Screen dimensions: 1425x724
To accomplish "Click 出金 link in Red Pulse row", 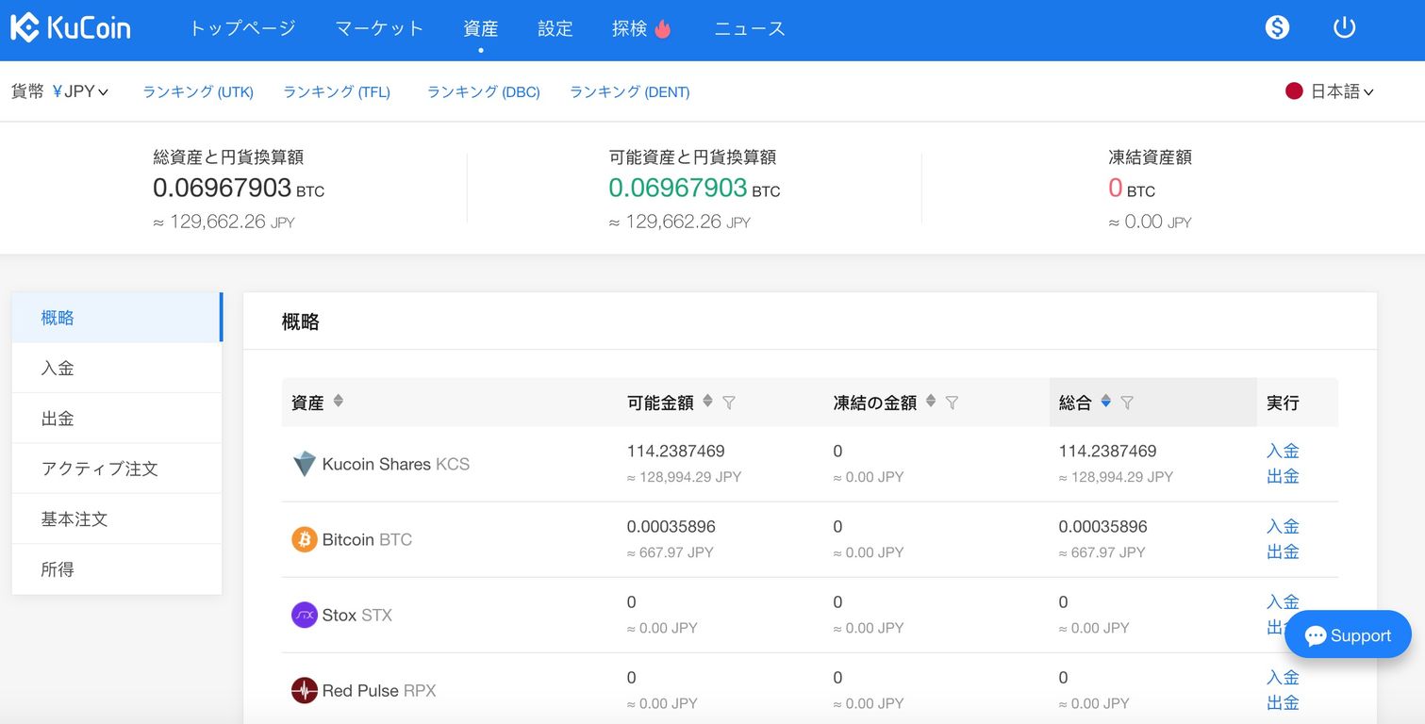I will (1283, 702).
